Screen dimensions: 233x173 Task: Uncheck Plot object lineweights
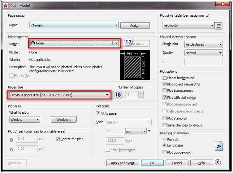(164, 84)
